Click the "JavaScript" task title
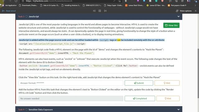The image size is (199, 112). pos(34,16)
